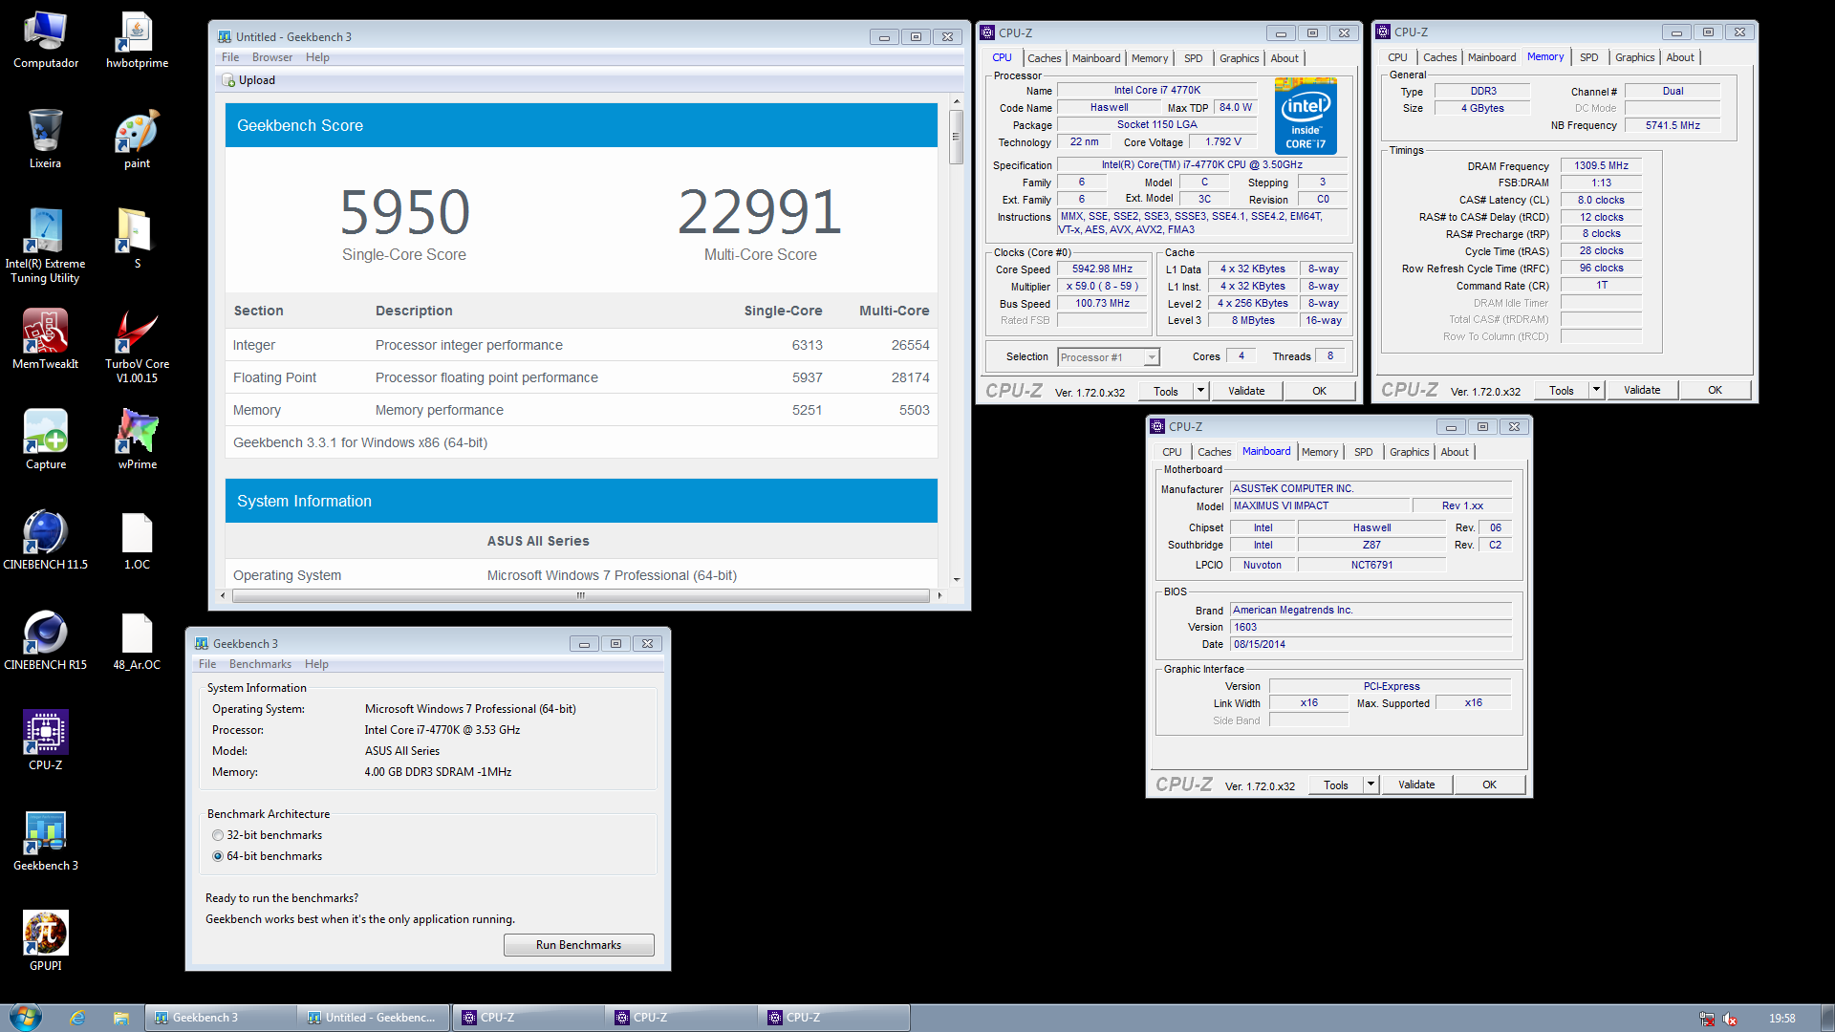This screenshot has width=1835, height=1032.
Task: Open the 48_Ar.OC file icon
Action: [137, 640]
